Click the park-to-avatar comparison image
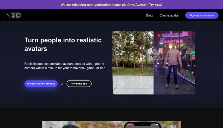The height and width of the screenshot is (128, 223). (154, 63)
